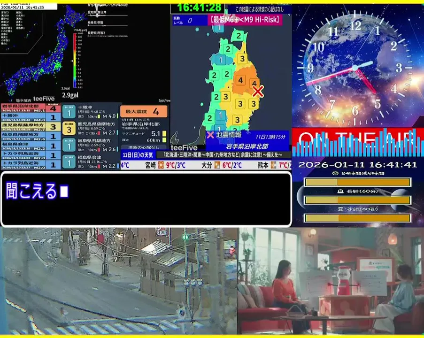Image resolution: width=424 pixels, height=338 pixels.
Task: Click the yellow intensity 3 badge on 鹿児島県薩摩地方 card
Action: (69, 129)
